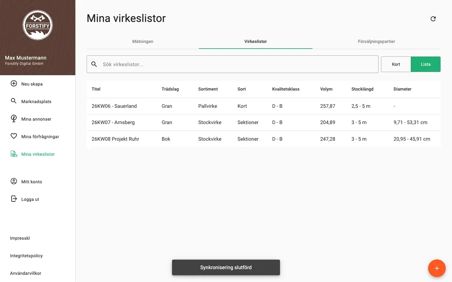Click the 9,71 - 53,31 cm diameter
Image resolution: width=452 pixels, height=282 pixels.
(x=411, y=122)
